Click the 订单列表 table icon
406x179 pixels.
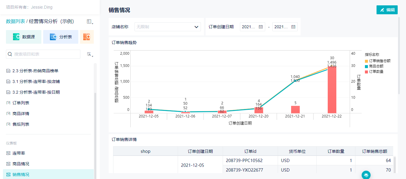click(8, 103)
